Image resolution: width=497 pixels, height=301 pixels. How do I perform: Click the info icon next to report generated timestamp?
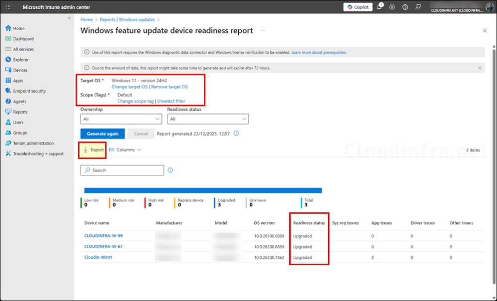[x=236, y=134]
